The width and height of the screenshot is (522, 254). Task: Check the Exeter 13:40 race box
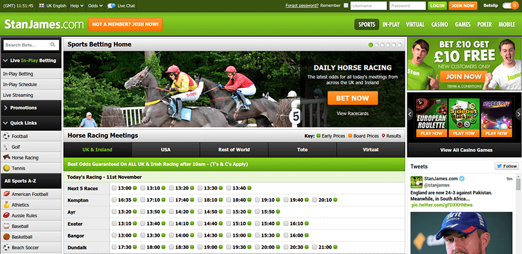click(x=143, y=224)
